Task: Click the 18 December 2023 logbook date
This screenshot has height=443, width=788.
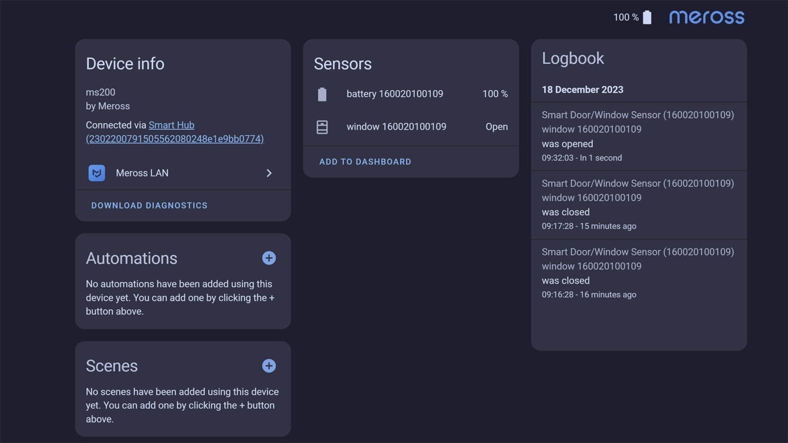Action: coord(582,90)
